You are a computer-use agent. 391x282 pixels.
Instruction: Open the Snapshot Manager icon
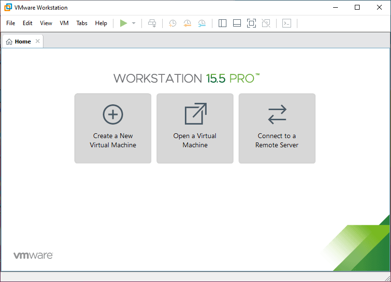pos(202,23)
